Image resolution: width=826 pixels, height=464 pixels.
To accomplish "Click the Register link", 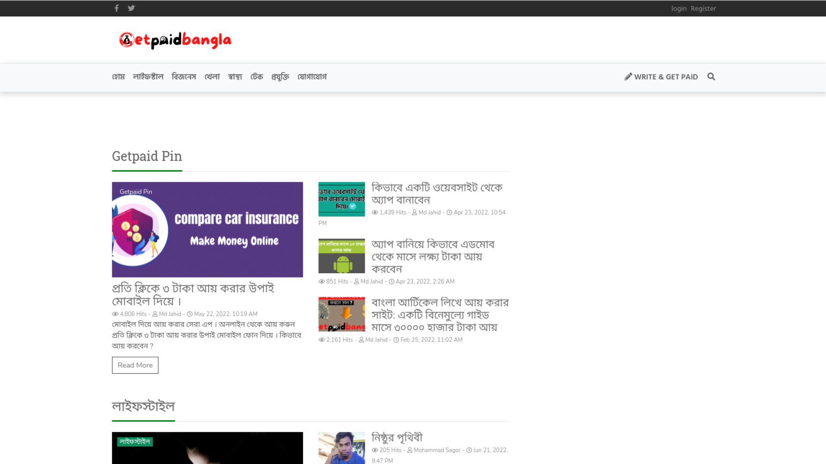I will (703, 9).
